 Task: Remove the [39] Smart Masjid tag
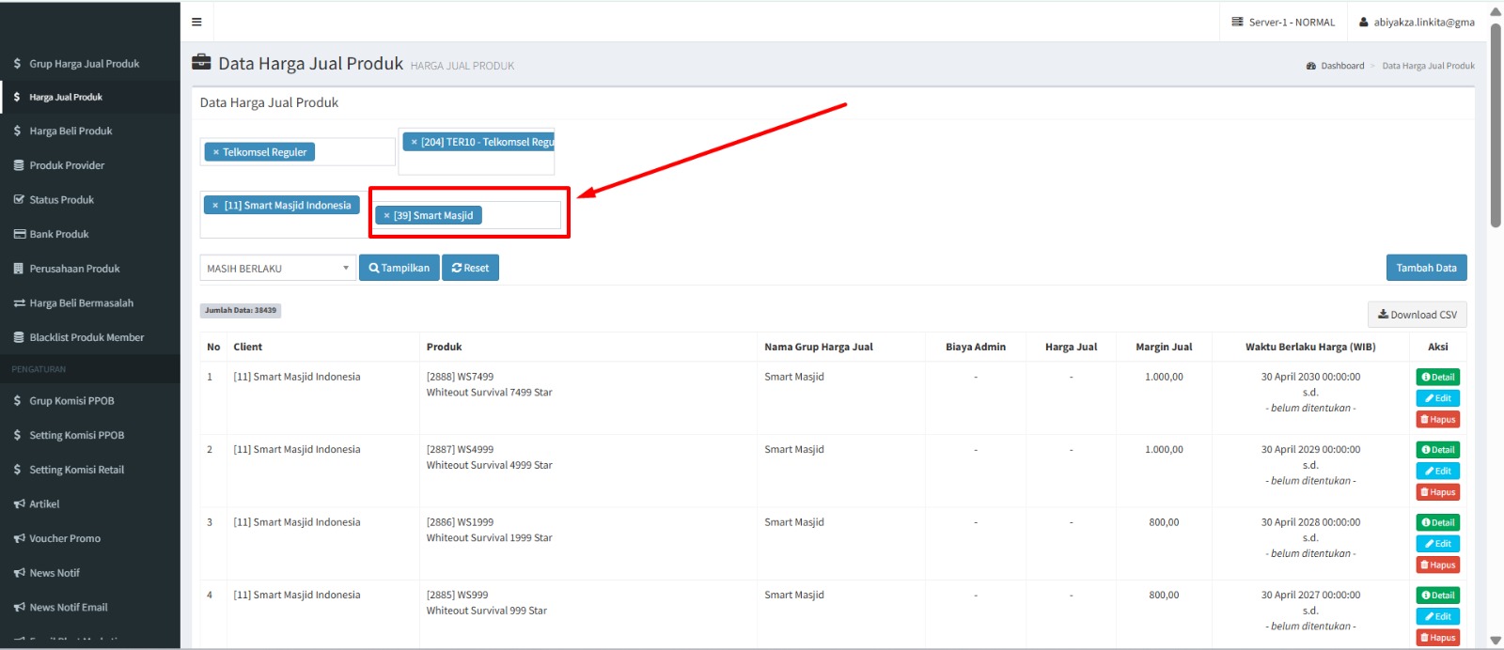pos(386,216)
